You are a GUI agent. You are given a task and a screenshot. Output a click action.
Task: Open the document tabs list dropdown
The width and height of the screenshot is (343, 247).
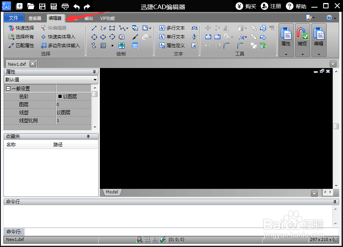[333, 64]
